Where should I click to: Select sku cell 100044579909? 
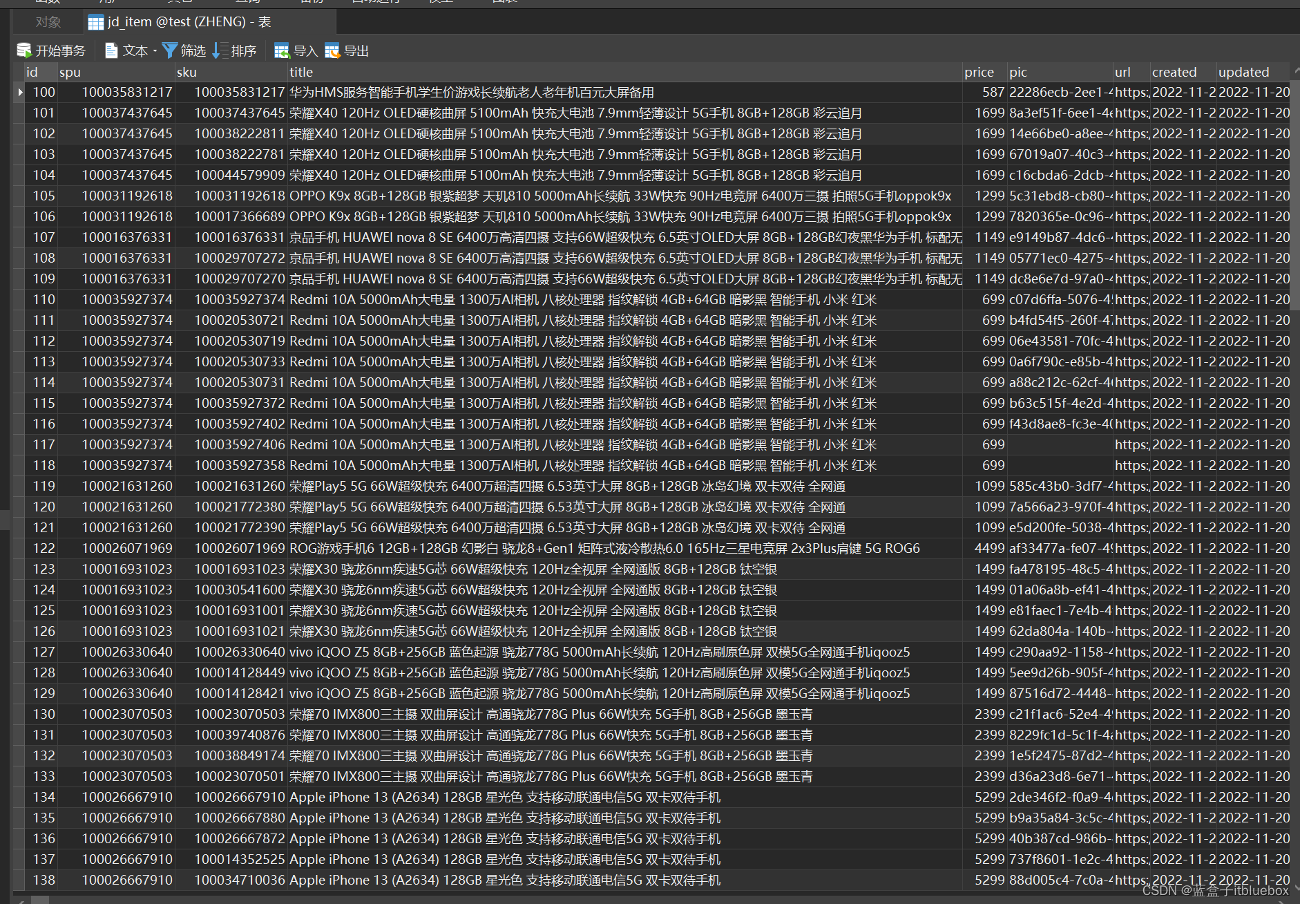point(231,175)
